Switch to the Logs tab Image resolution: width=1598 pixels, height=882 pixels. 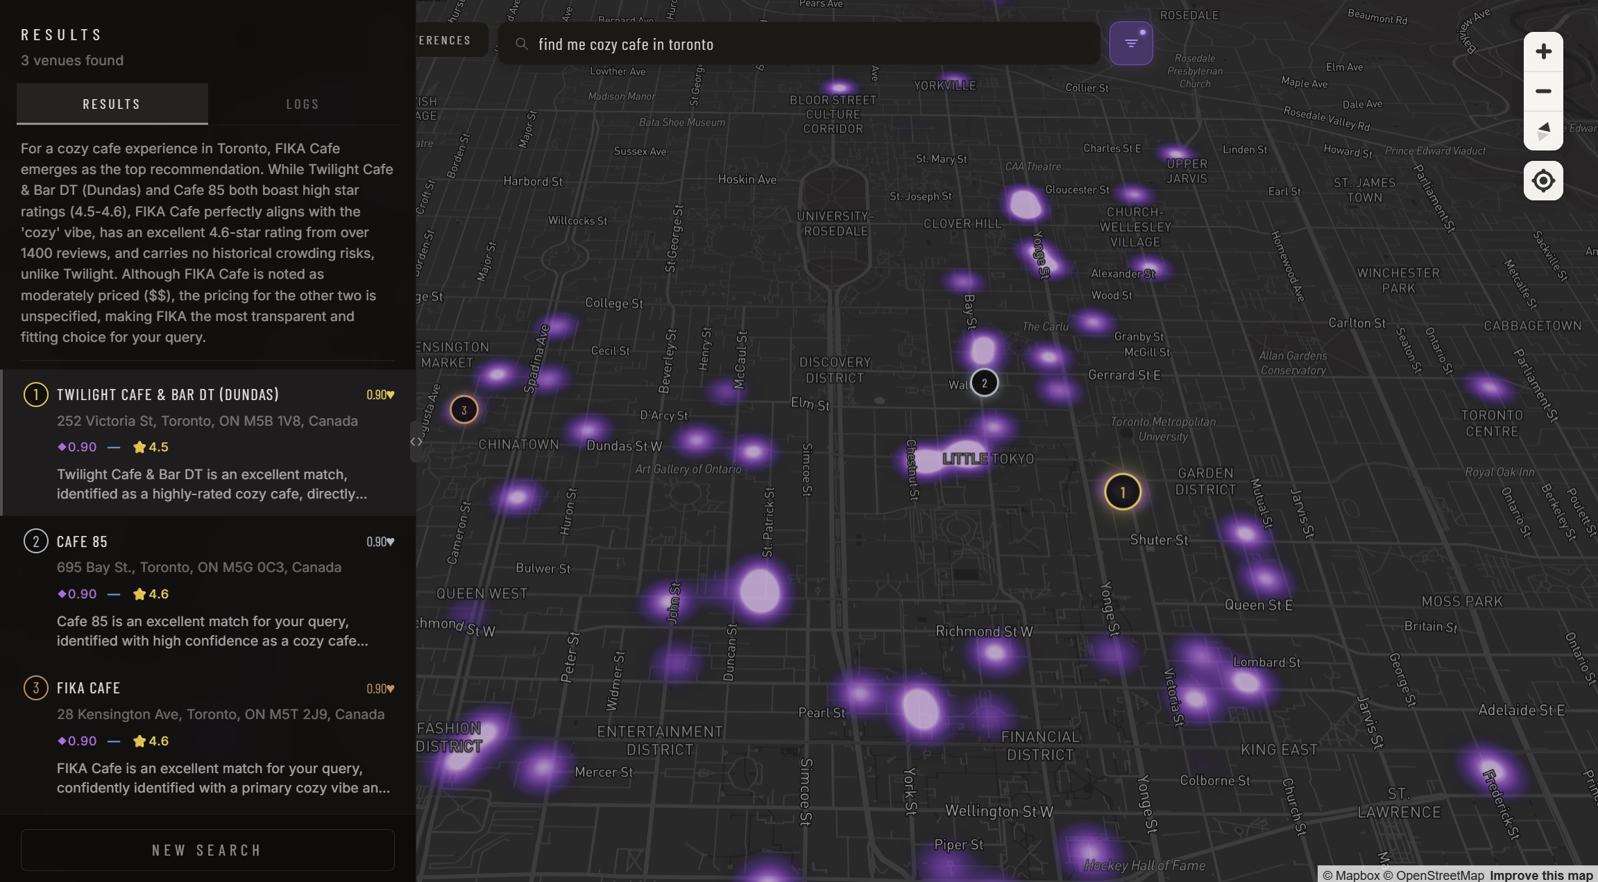coord(303,104)
